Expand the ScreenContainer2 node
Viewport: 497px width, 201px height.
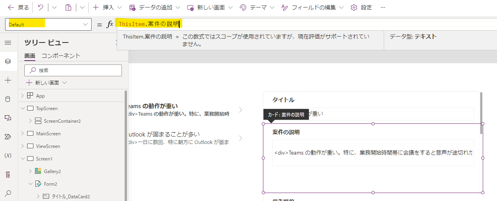30,121
